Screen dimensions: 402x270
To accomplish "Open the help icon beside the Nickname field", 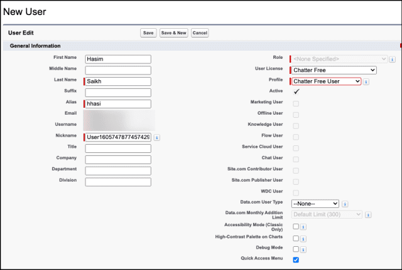I will 156,137.
